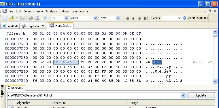Open the ? help menu
This screenshot has height=108, width=219.
click(x=88, y=11)
